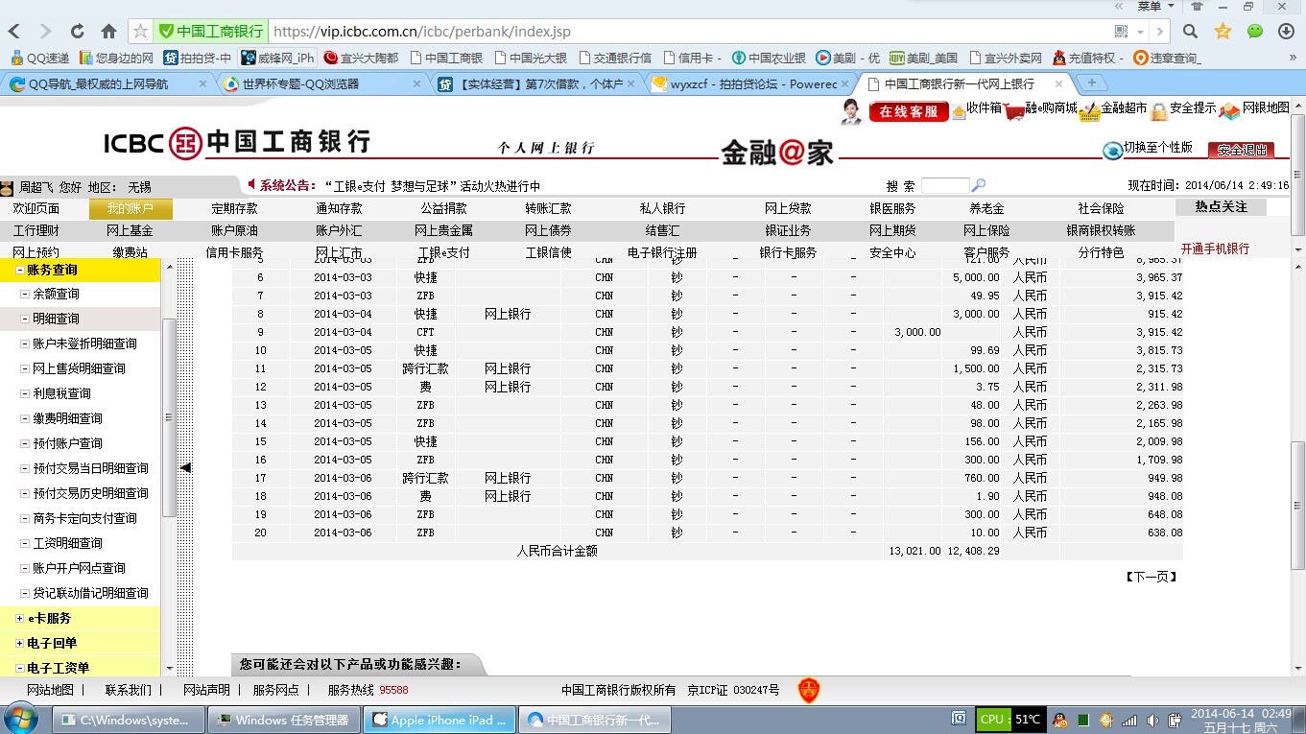
Task: Select 余额查询 in the sidebar tree
Action: coord(56,295)
